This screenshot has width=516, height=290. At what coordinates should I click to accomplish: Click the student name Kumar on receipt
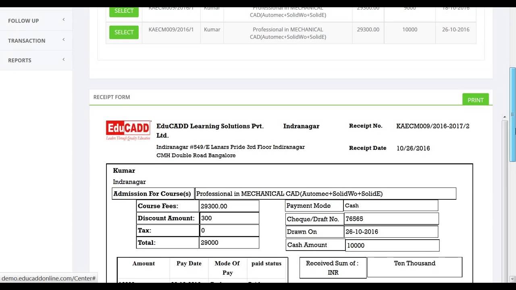(x=124, y=170)
